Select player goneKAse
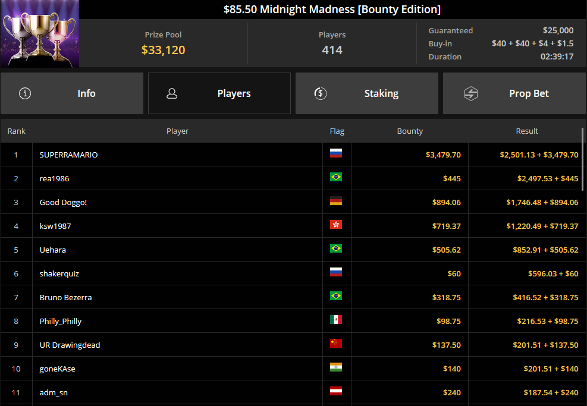 click(x=57, y=369)
